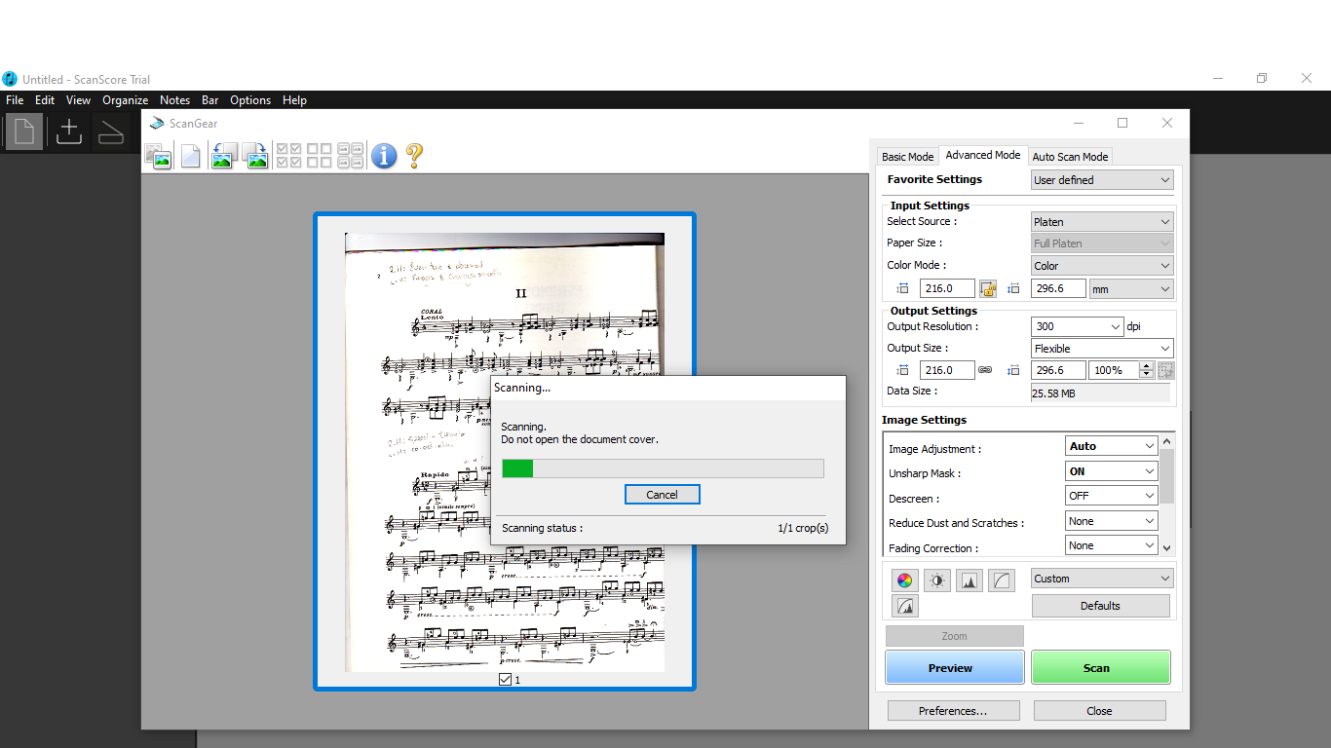Open the Brightness/Contrast adjustment button
Image resolution: width=1331 pixels, height=748 pixels.
click(x=937, y=580)
